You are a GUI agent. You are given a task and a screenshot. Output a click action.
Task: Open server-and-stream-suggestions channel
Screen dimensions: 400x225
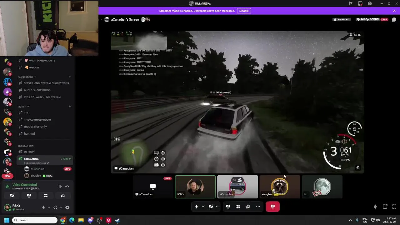pyautogui.click(x=44, y=83)
